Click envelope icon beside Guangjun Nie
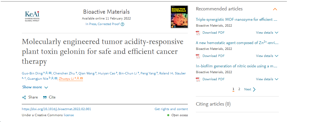This screenshot has width=336, height=122. click(56, 79)
